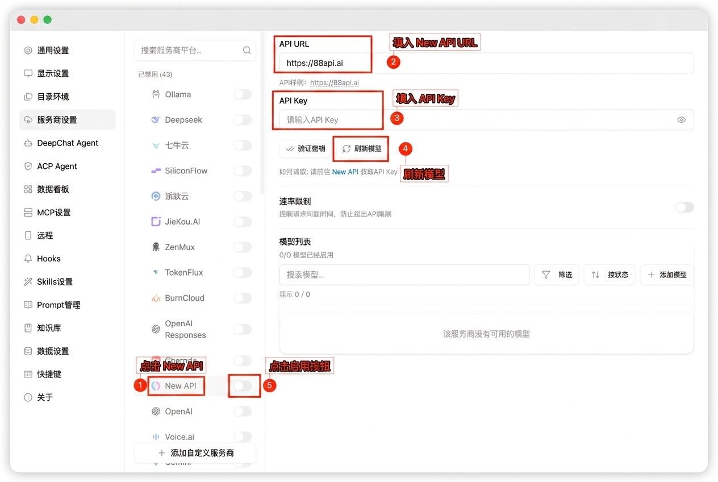Image resolution: width=718 pixels, height=482 pixels.
Task: Click the 七牛云 provider icon
Action: [156, 146]
